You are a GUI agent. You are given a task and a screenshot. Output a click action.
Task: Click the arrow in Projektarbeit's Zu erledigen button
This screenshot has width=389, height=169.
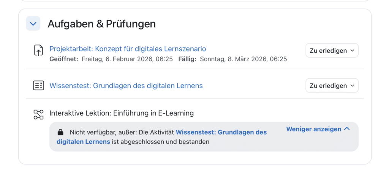[x=352, y=51]
